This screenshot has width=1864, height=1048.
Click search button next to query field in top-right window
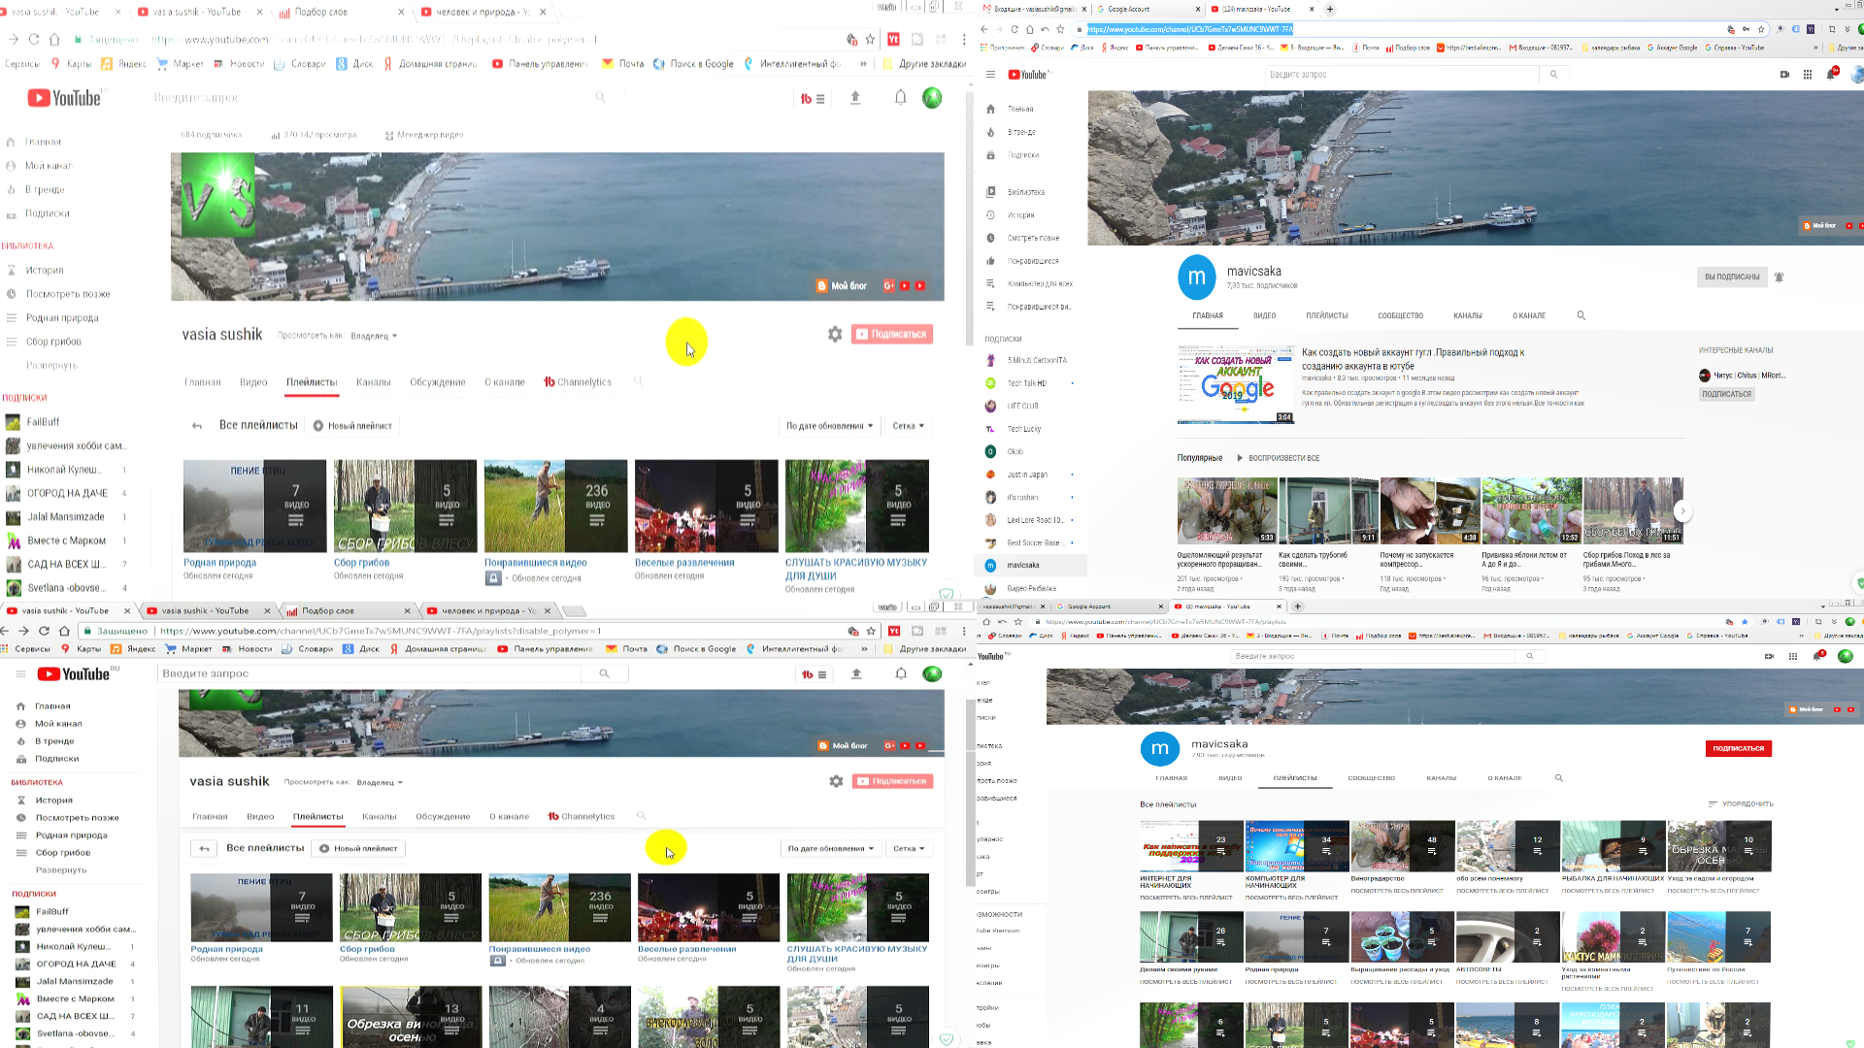coord(1553,75)
